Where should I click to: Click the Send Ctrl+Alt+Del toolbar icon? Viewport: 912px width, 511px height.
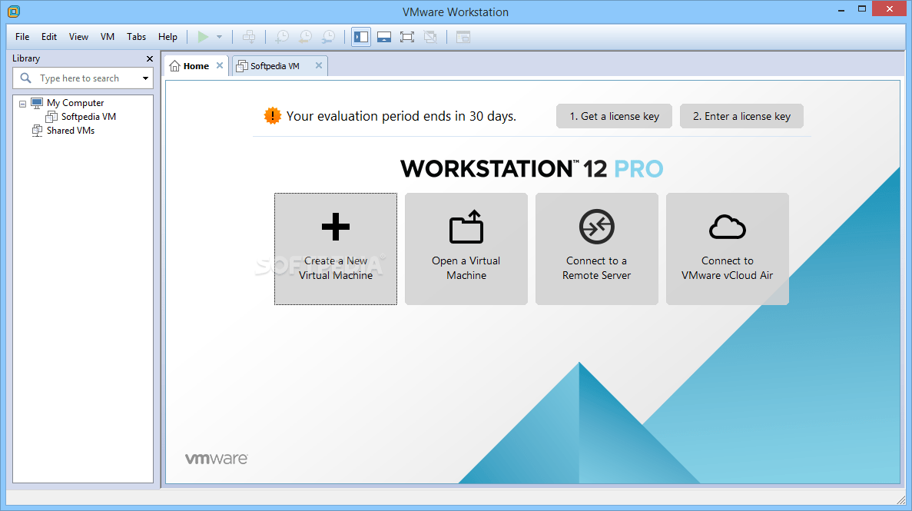click(249, 37)
